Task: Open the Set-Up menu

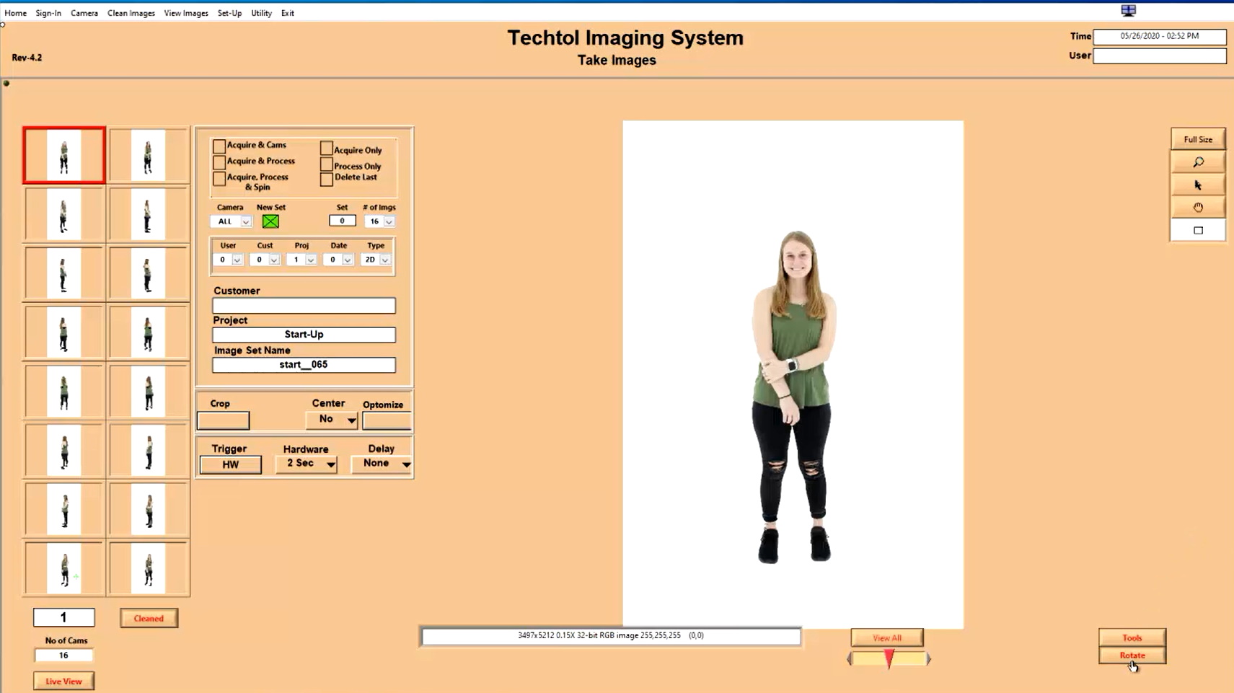Action: coord(229,13)
